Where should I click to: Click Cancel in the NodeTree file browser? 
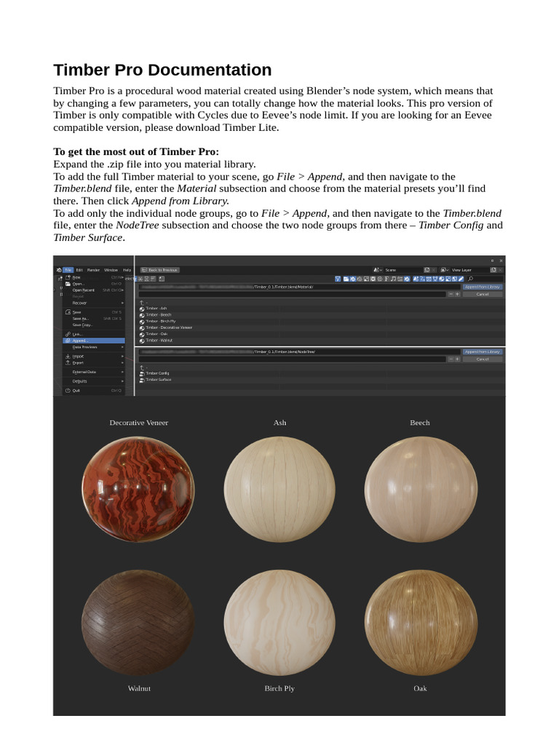(483, 359)
